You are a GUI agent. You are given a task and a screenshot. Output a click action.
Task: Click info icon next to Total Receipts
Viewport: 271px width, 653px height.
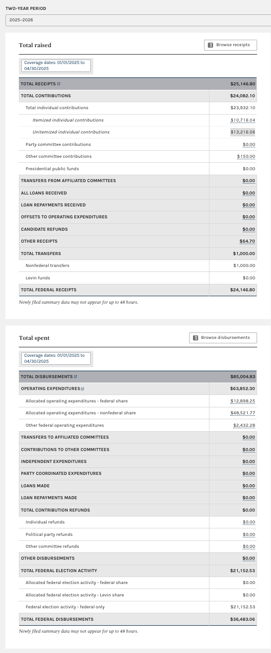click(x=59, y=84)
